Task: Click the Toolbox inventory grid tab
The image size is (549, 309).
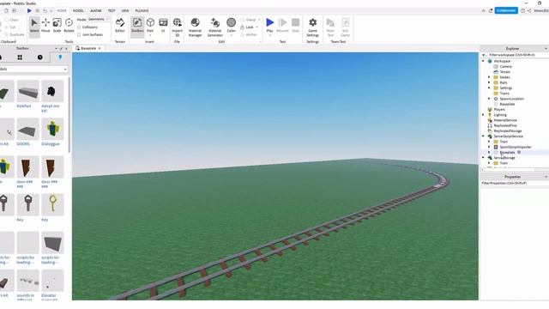Action: click(x=20, y=58)
